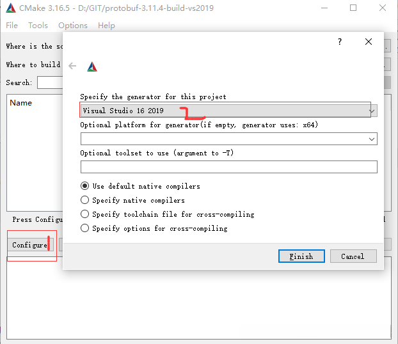The image size is (398, 344).
Task: Click the Configure button in the main window
Action: point(31,245)
